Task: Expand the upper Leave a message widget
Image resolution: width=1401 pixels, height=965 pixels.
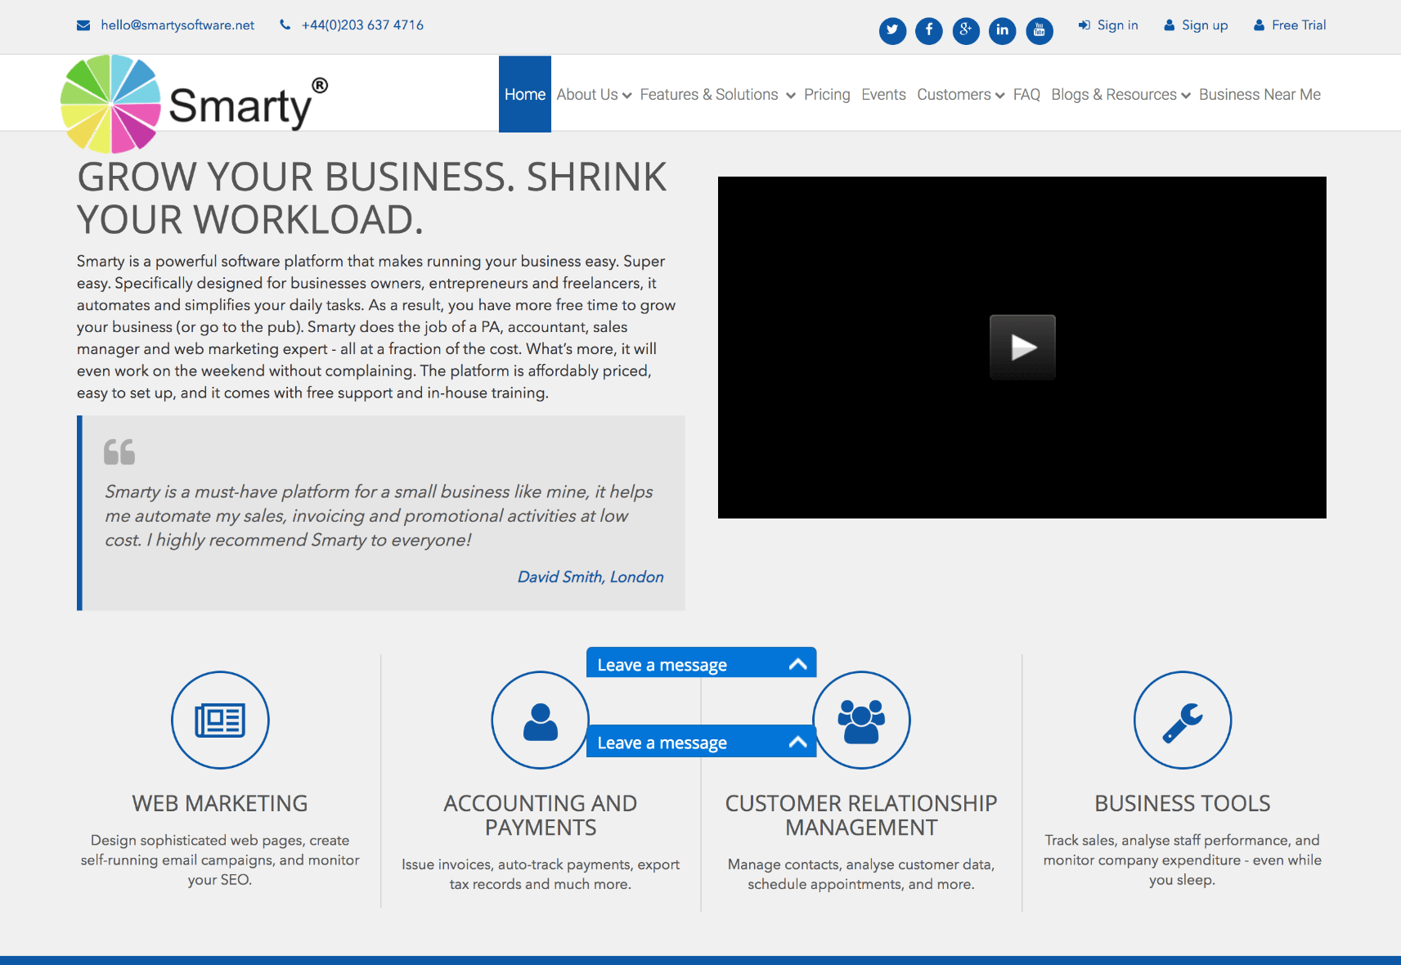Action: click(x=701, y=663)
